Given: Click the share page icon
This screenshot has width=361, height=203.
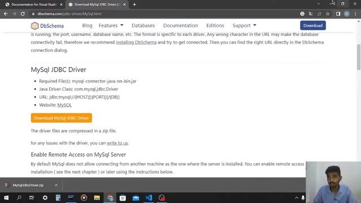Looking at the screenshot, I should click(319, 14).
